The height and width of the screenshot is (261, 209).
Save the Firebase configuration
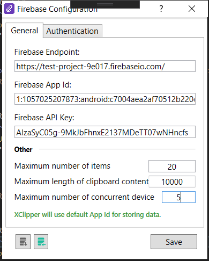(x=174, y=242)
